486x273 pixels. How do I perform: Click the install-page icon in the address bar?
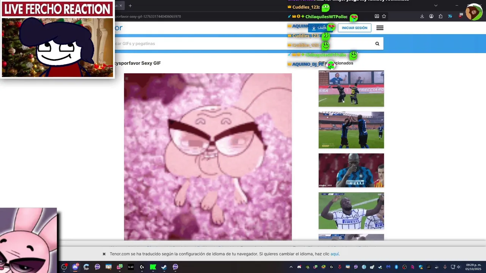(x=377, y=16)
